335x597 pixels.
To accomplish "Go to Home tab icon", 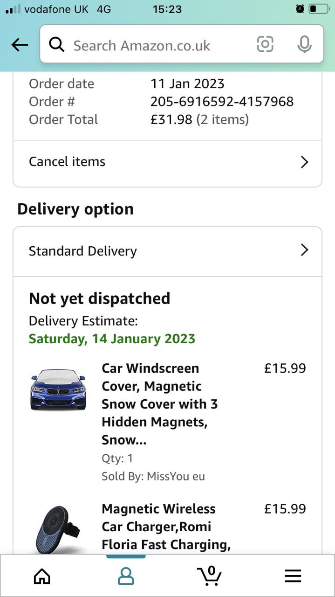I will [x=42, y=576].
